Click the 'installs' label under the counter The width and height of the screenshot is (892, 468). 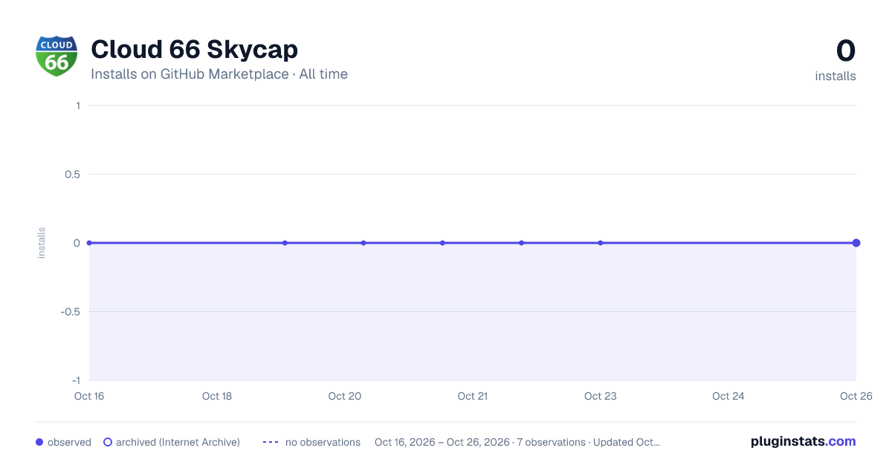point(836,76)
